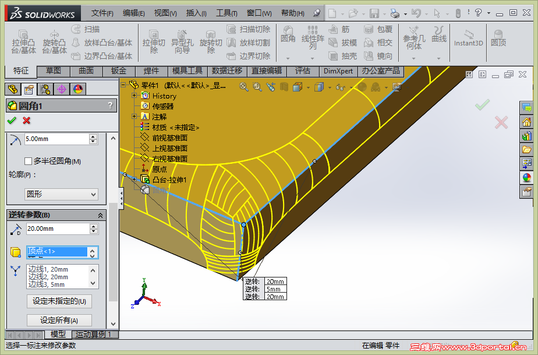Open the FeatureManager design tree tab icon

pos(13,89)
